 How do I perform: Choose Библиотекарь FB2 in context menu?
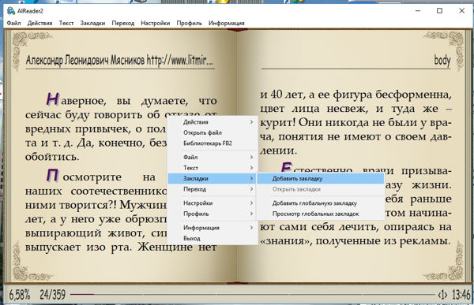pyautogui.click(x=213, y=143)
